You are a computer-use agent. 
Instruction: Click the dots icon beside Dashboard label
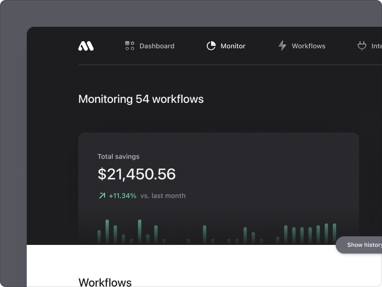pos(128,46)
